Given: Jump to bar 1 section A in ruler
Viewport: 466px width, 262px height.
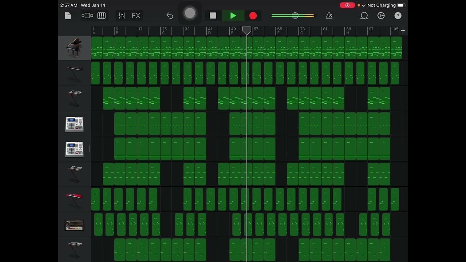Looking at the screenshot, I should [x=94, y=31].
